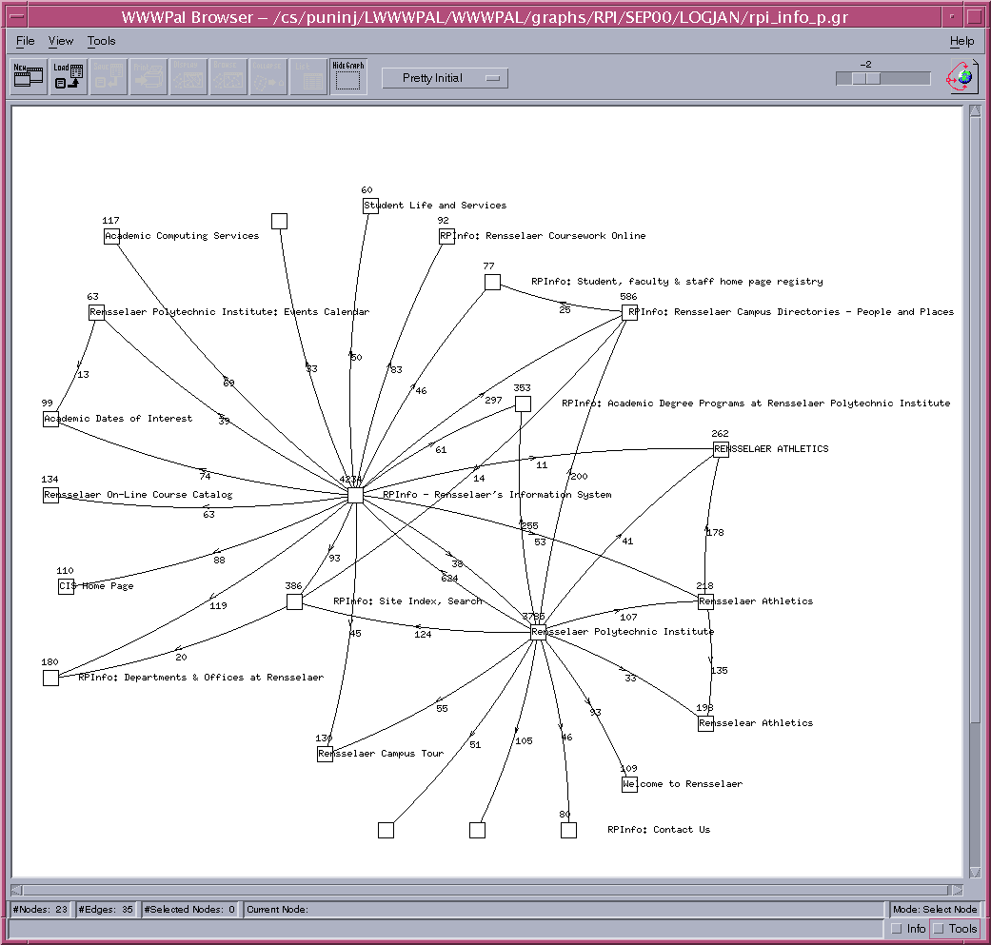Image resolution: width=991 pixels, height=945 pixels.
Task: Click the edge label '178'
Action: [716, 533]
